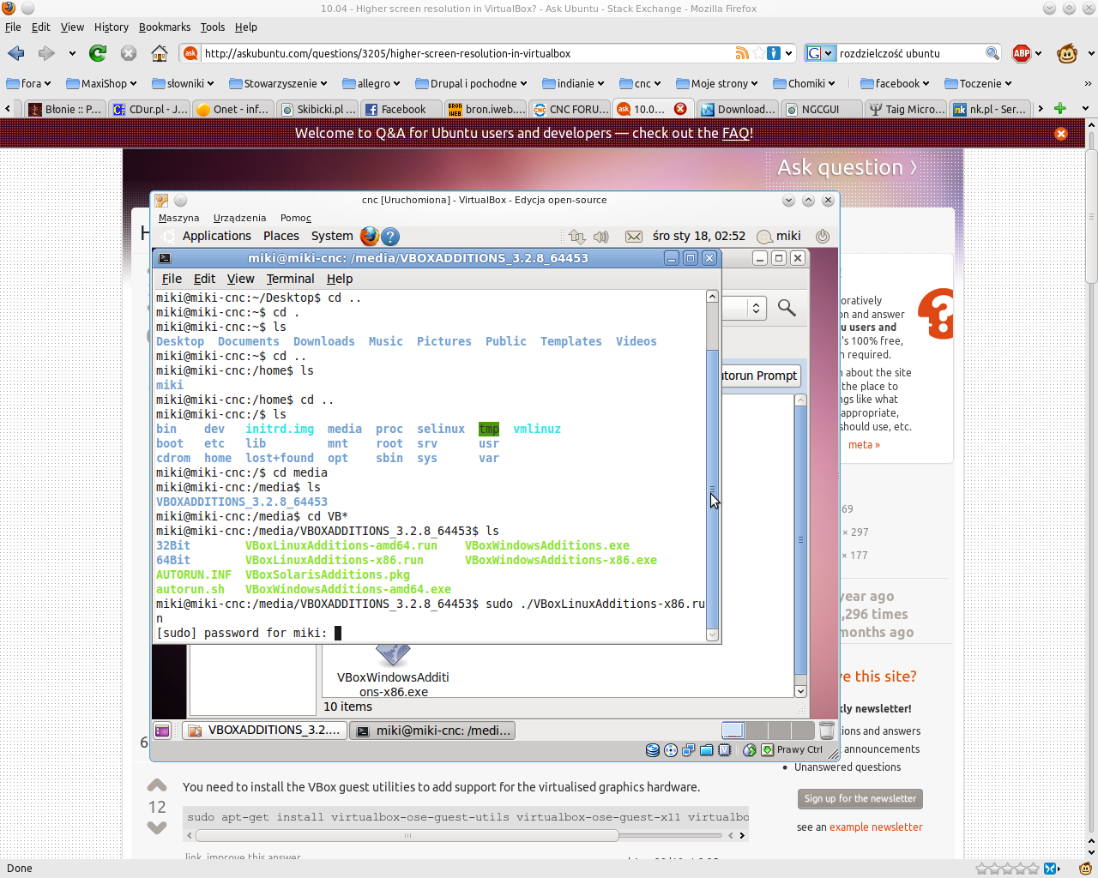This screenshot has height=878, width=1098.
Task: Reload the page with green refresh icon
Action: (98, 53)
